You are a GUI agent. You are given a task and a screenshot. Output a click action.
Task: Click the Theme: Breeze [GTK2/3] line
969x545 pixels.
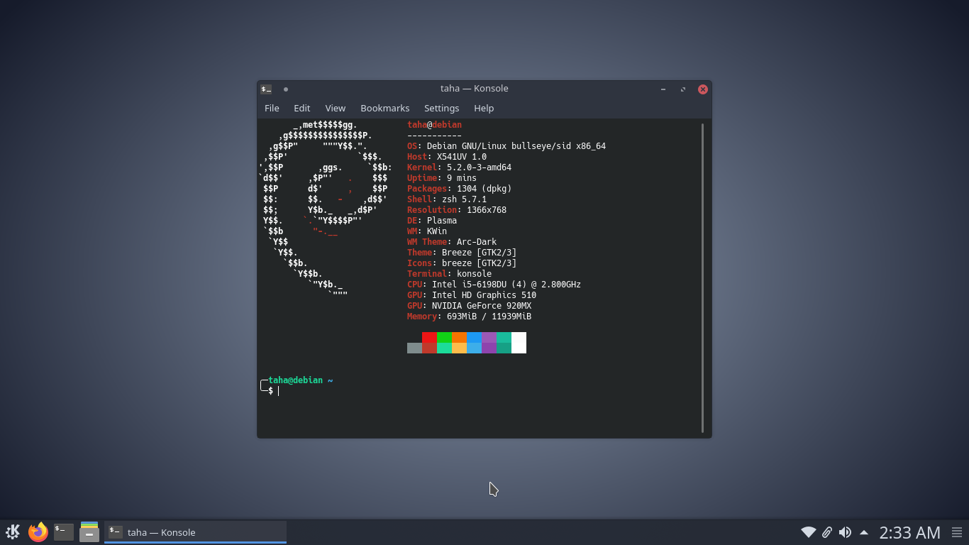click(x=462, y=253)
